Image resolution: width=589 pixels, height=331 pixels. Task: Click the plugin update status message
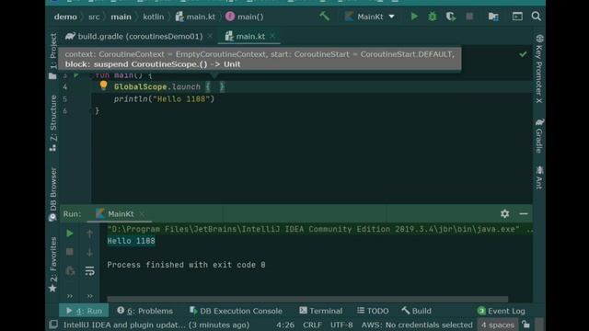click(156, 325)
